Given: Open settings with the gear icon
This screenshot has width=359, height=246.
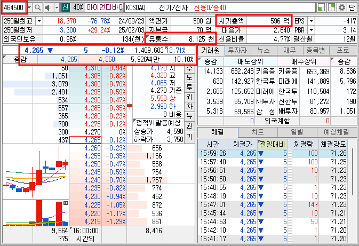Looking at the screenshot, I should [342, 7].
